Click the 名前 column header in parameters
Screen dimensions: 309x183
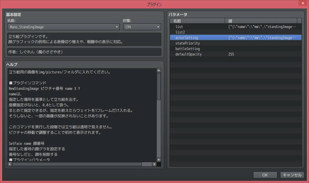point(197,21)
